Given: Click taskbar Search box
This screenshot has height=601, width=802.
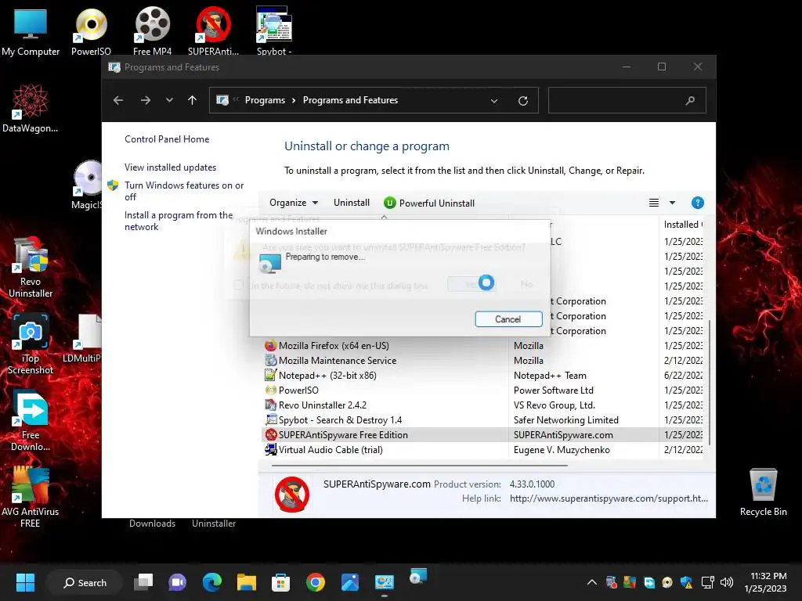Looking at the screenshot, I should (85, 582).
